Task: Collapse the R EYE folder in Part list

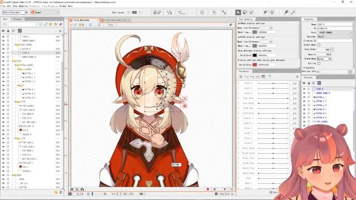Action: pos(16,102)
